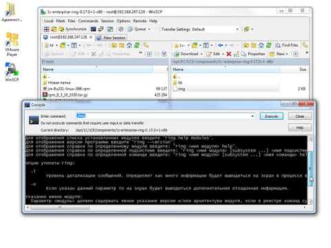Click the Console vertical scrollbar thumb
This screenshot has width=331, height=248.
click(x=310, y=168)
